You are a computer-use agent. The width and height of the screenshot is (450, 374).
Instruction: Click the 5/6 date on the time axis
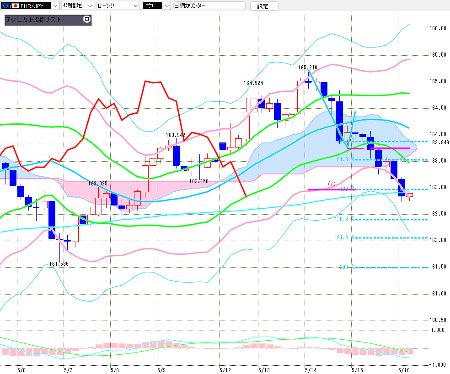coord(21,370)
